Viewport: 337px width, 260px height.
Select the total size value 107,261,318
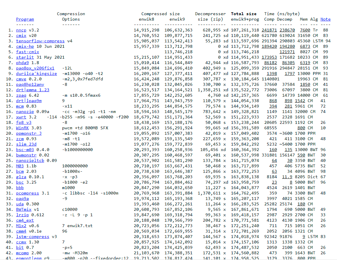pyautogui.click(x=245, y=30)
